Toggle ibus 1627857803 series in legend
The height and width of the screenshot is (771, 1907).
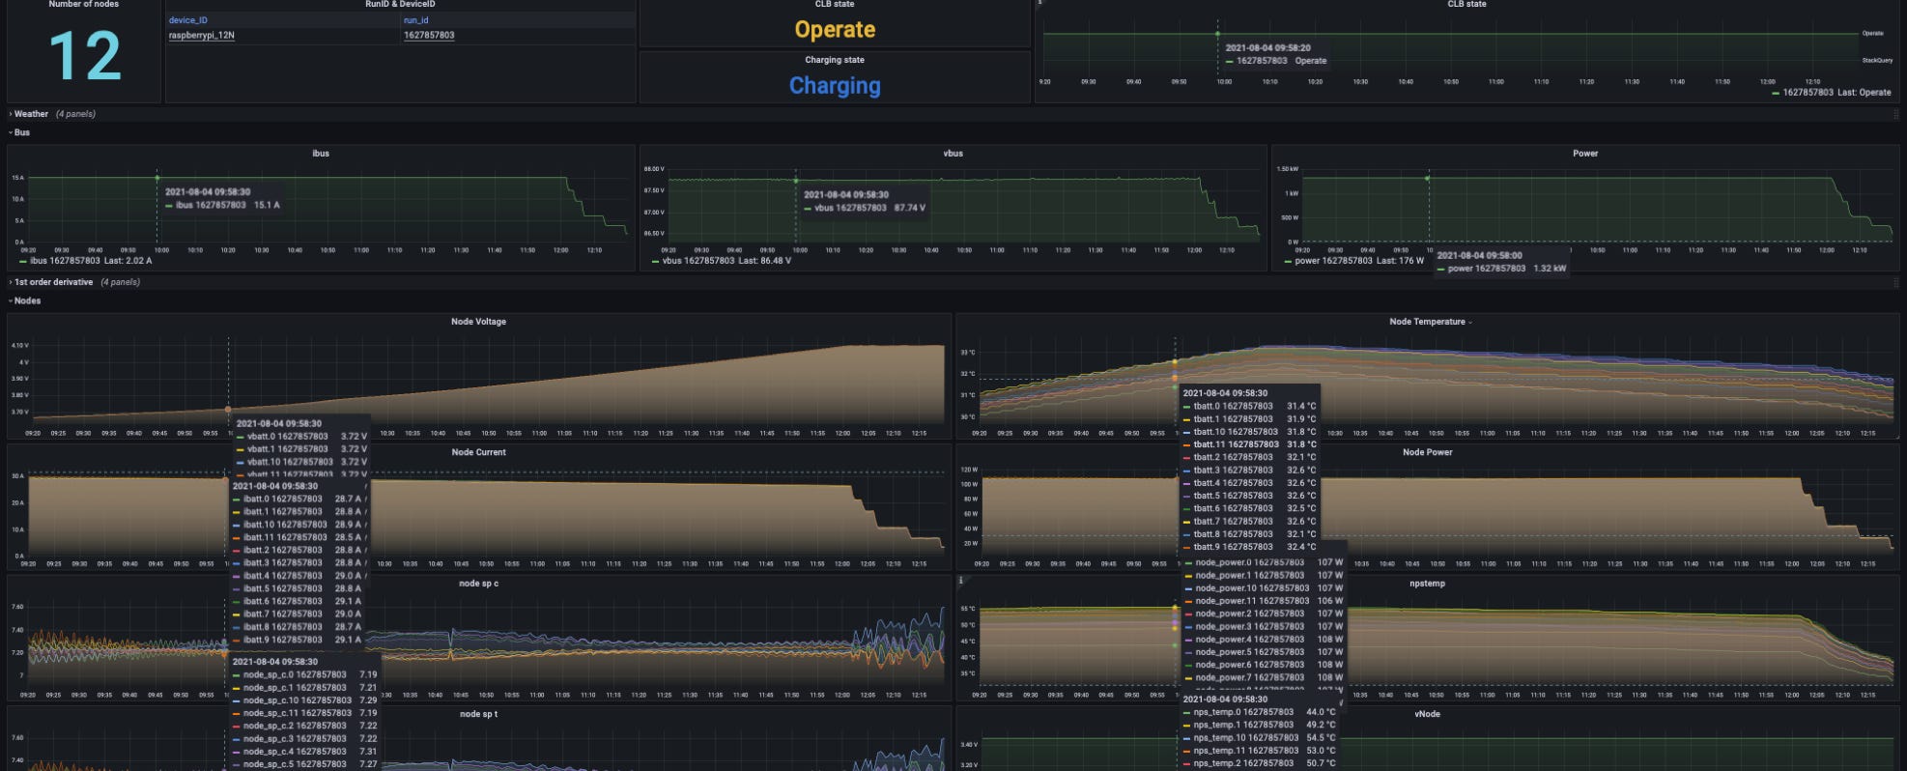[x=65, y=261]
